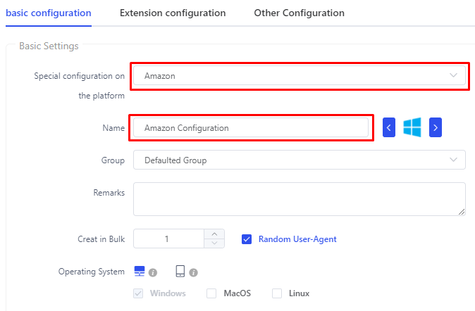Open info tooltip next to desktop icon
475x311 pixels.
coord(153,273)
